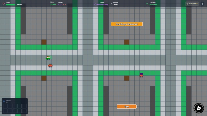Click the brown door beside the purple-hat NPC
This screenshot has height=116, width=207.
click(x=127, y=78)
